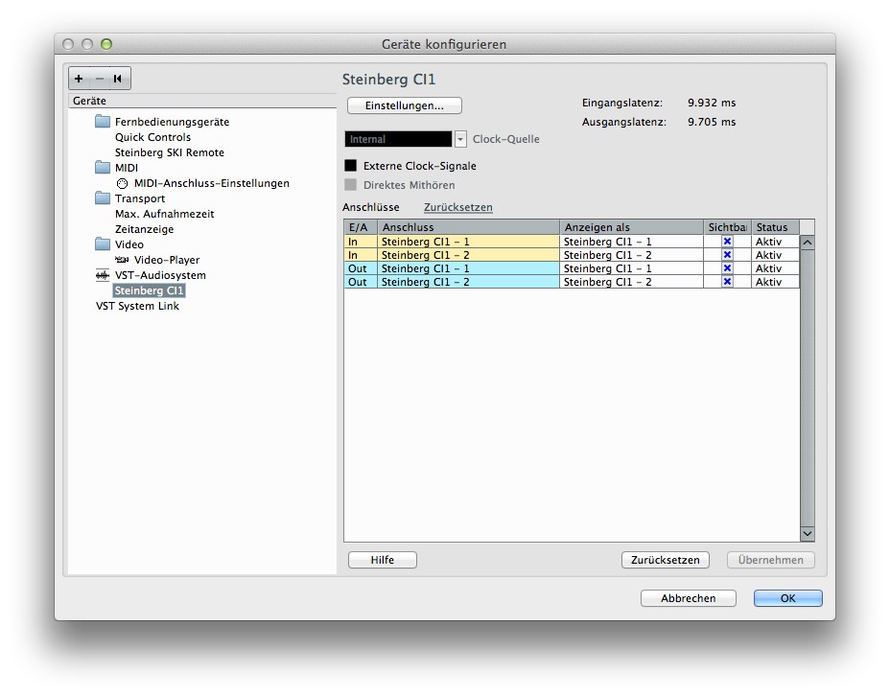
Task: Click the Eingangslatenz value 9.932 ms
Action: [x=712, y=103]
